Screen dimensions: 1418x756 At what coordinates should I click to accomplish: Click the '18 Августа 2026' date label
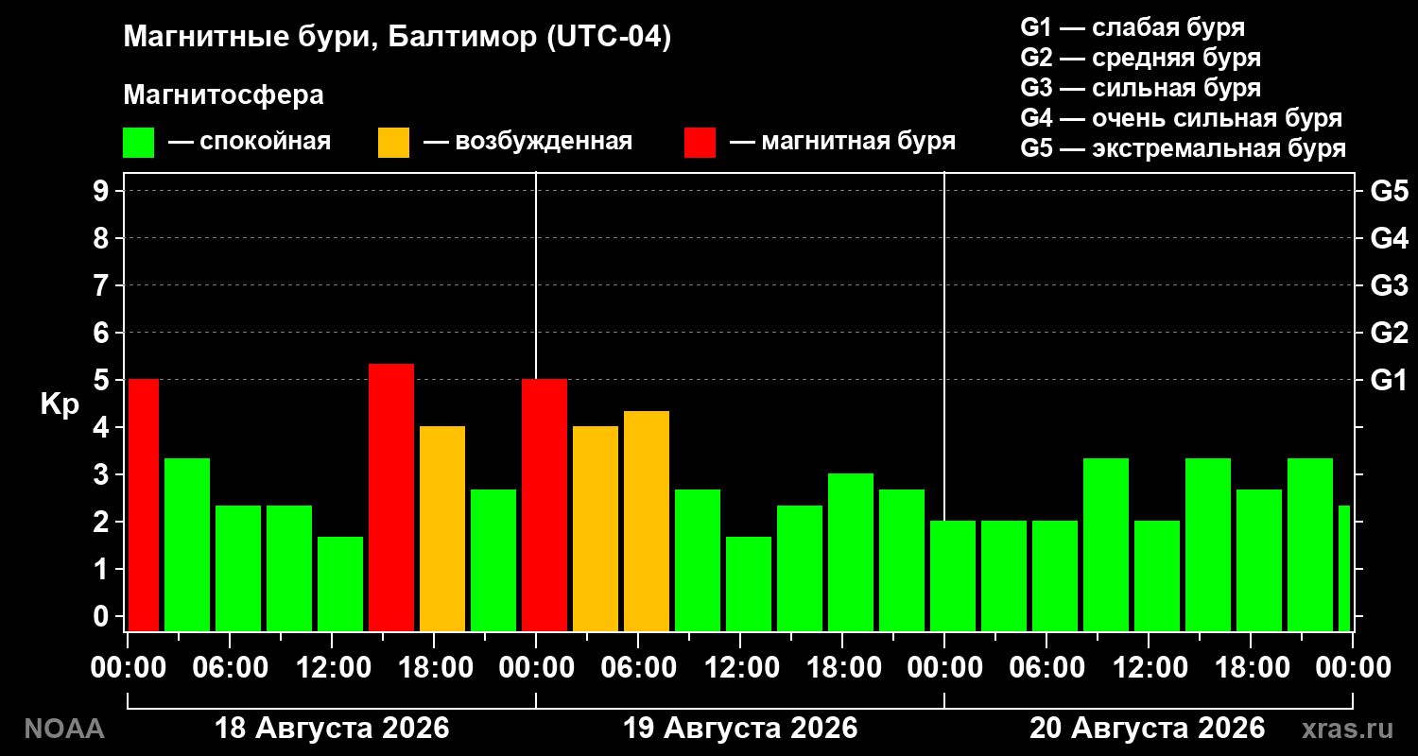tap(332, 728)
